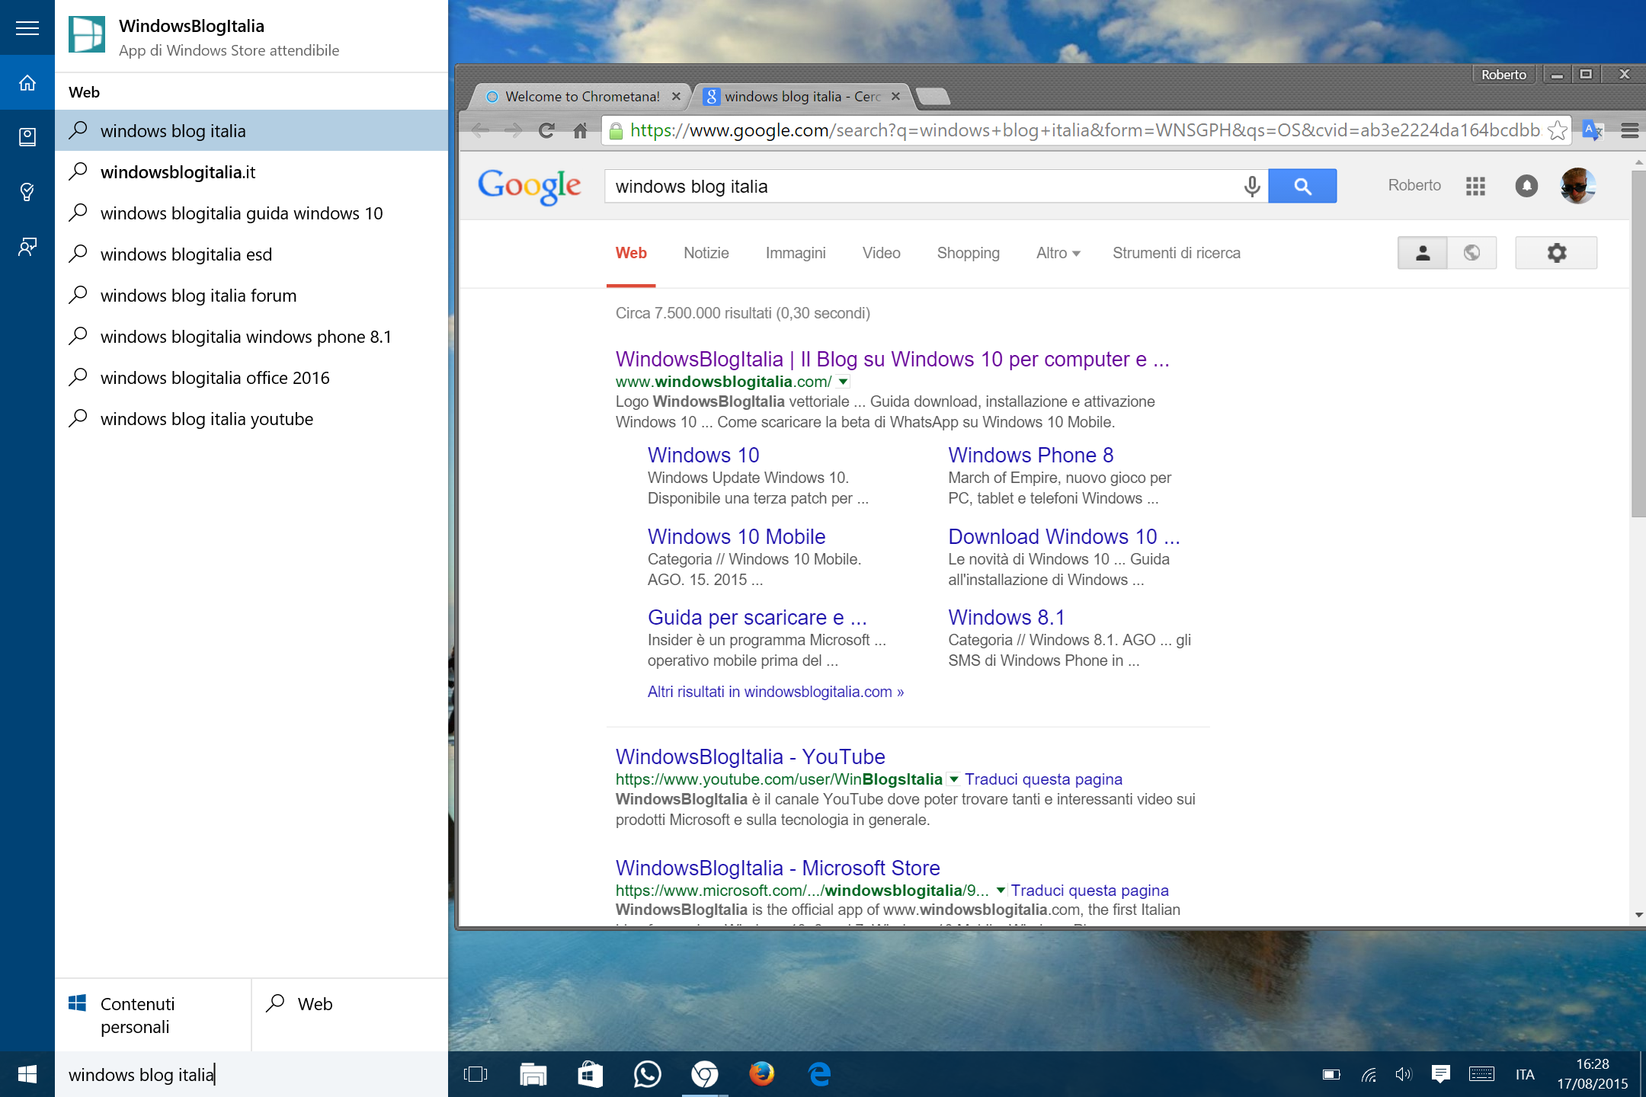
Task: Open Altri risultati in windowsblogitalia.com
Action: pyautogui.click(x=775, y=692)
